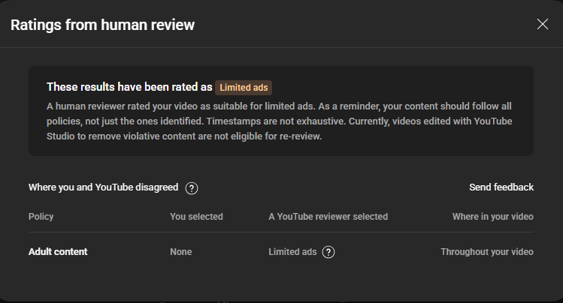Click the orange 'Limited ads' badge
The height and width of the screenshot is (303, 563).
coord(244,88)
